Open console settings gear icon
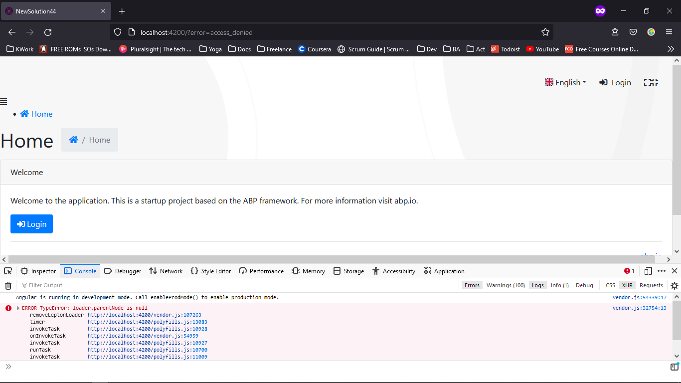 click(x=674, y=286)
